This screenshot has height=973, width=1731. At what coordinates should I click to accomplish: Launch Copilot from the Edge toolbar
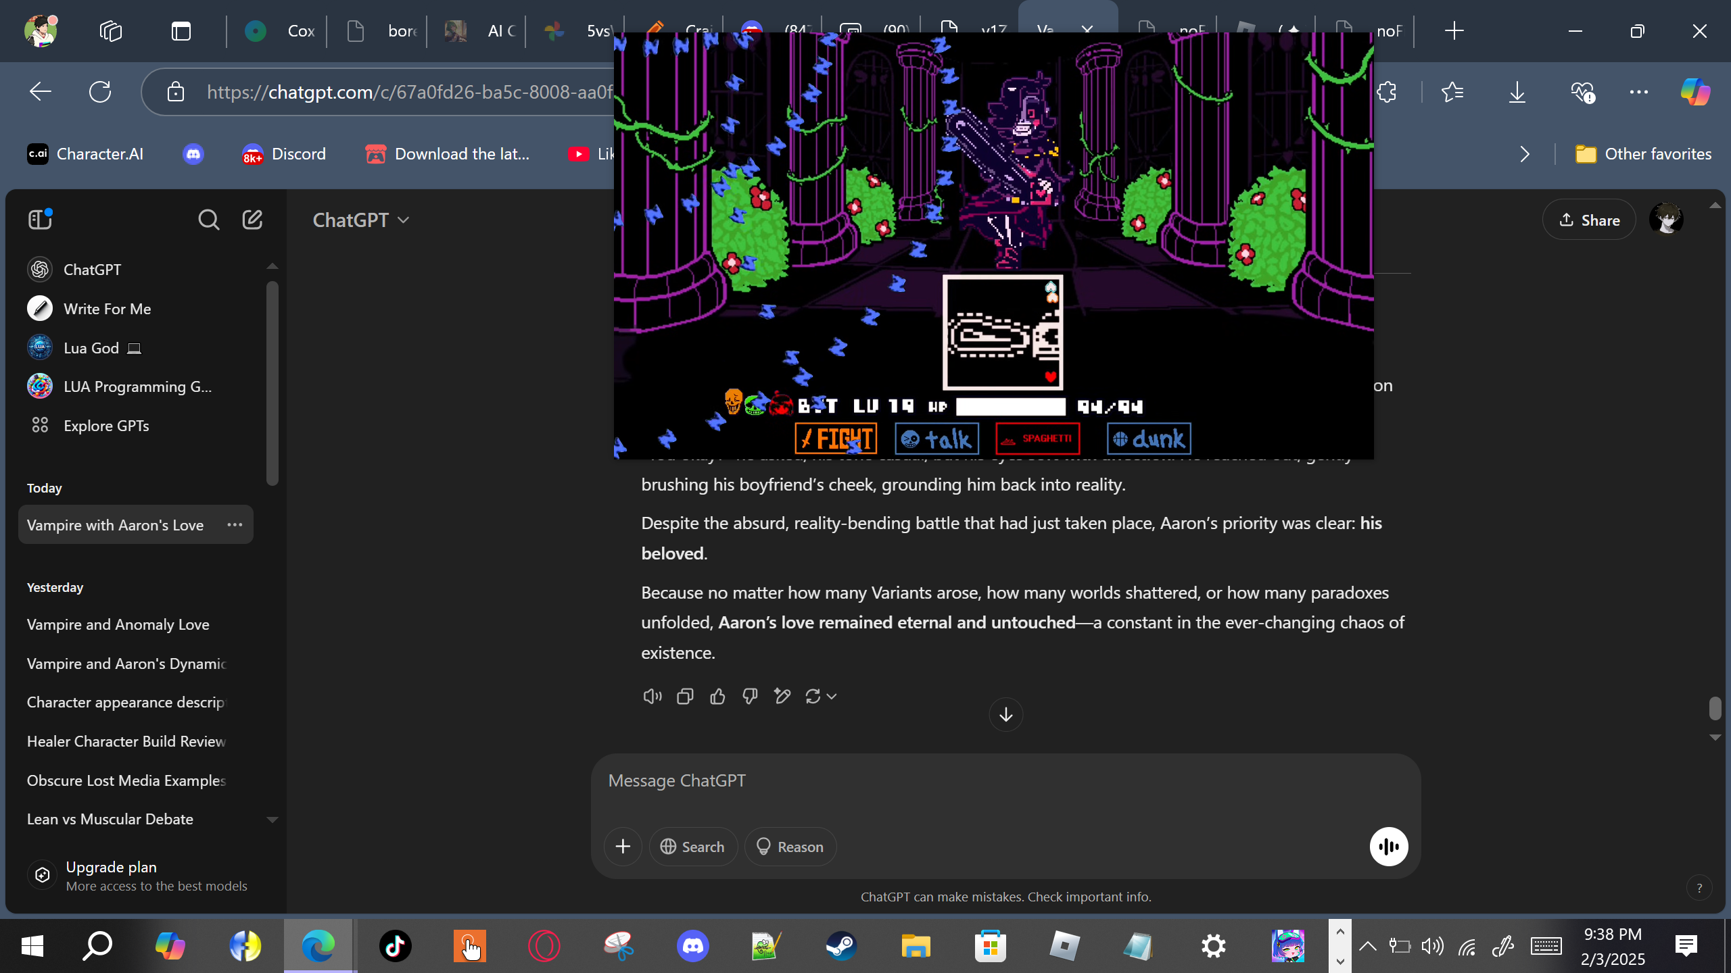(1695, 92)
